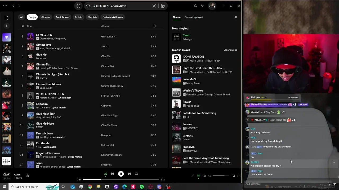The height and width of the screenshot is (190, 339).
Task: Open the Spotify home page icon
Action: 78,6
